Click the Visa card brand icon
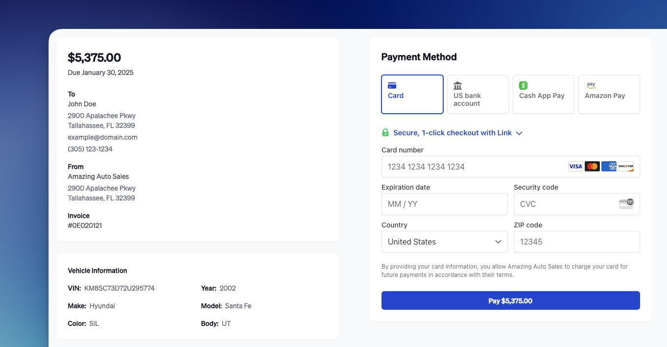The image size is (667, 347). click(575, 166)
